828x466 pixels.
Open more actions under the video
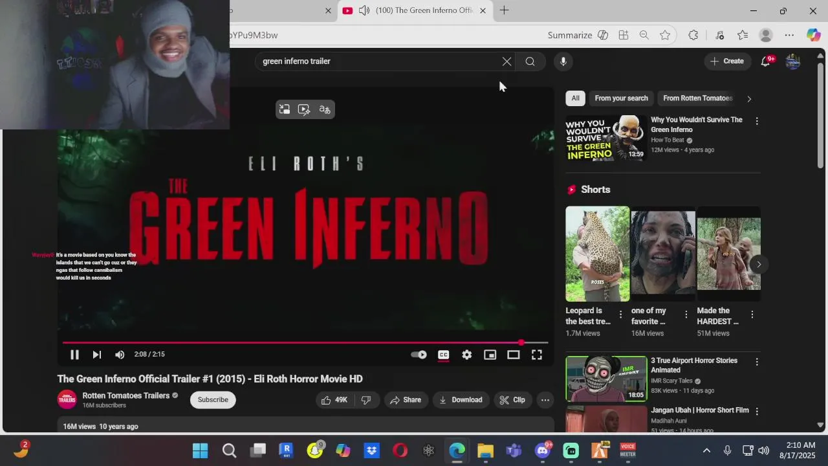point(545,400)
